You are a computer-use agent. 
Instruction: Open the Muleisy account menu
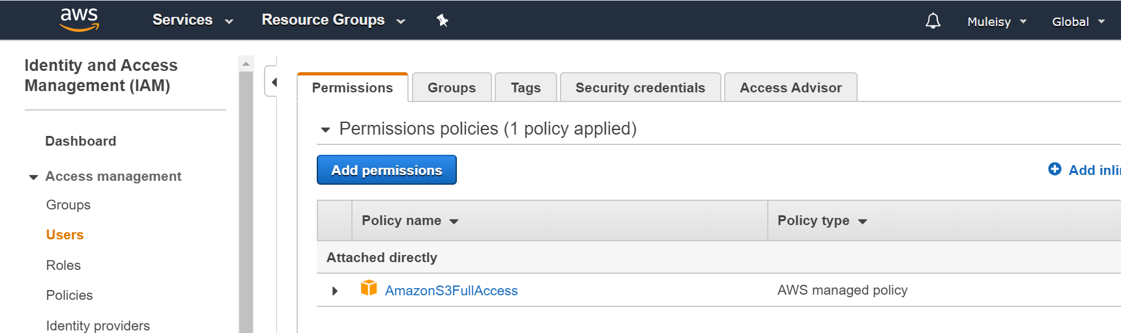tap(997, 21)
